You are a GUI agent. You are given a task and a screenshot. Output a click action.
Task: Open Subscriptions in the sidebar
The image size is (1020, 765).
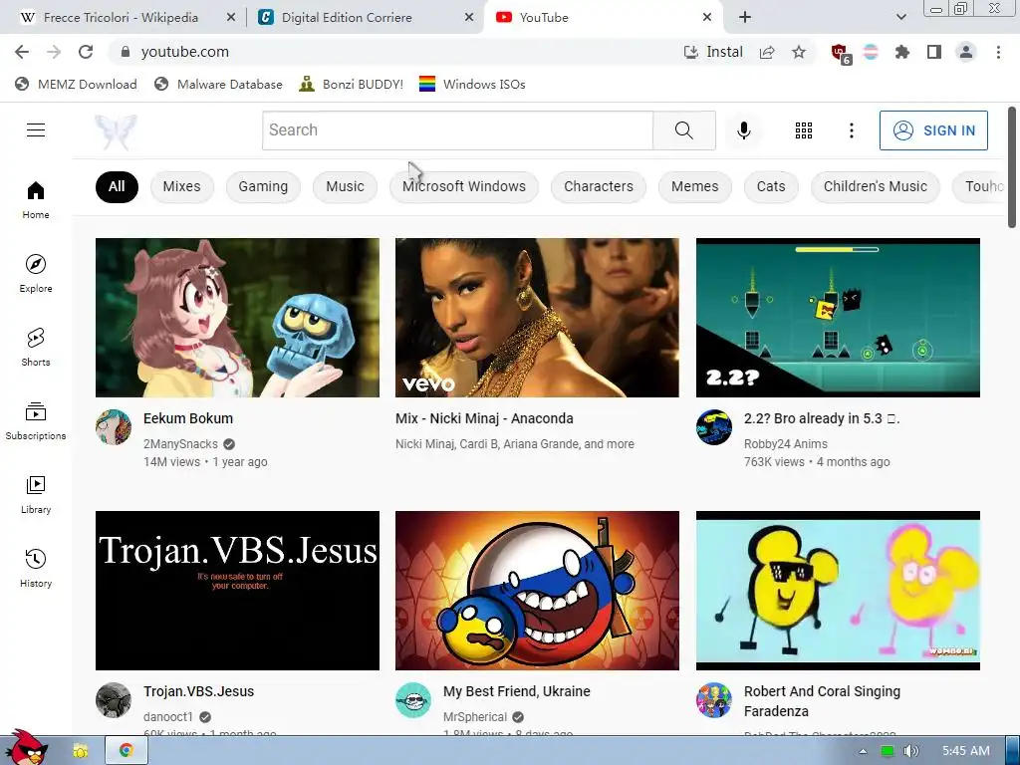tap(36, 421)
